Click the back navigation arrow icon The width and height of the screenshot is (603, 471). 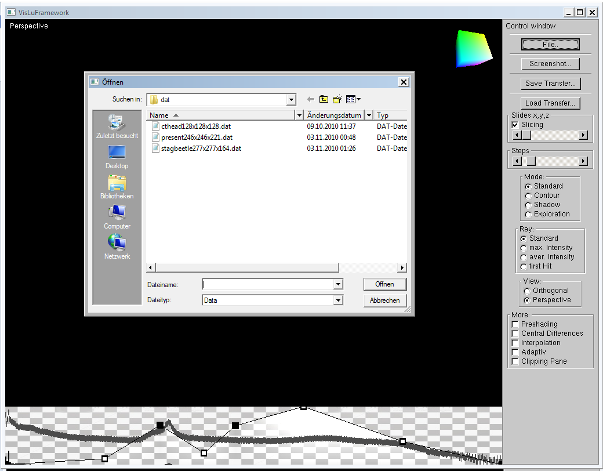pyautogui.click(x=311, y=99)
